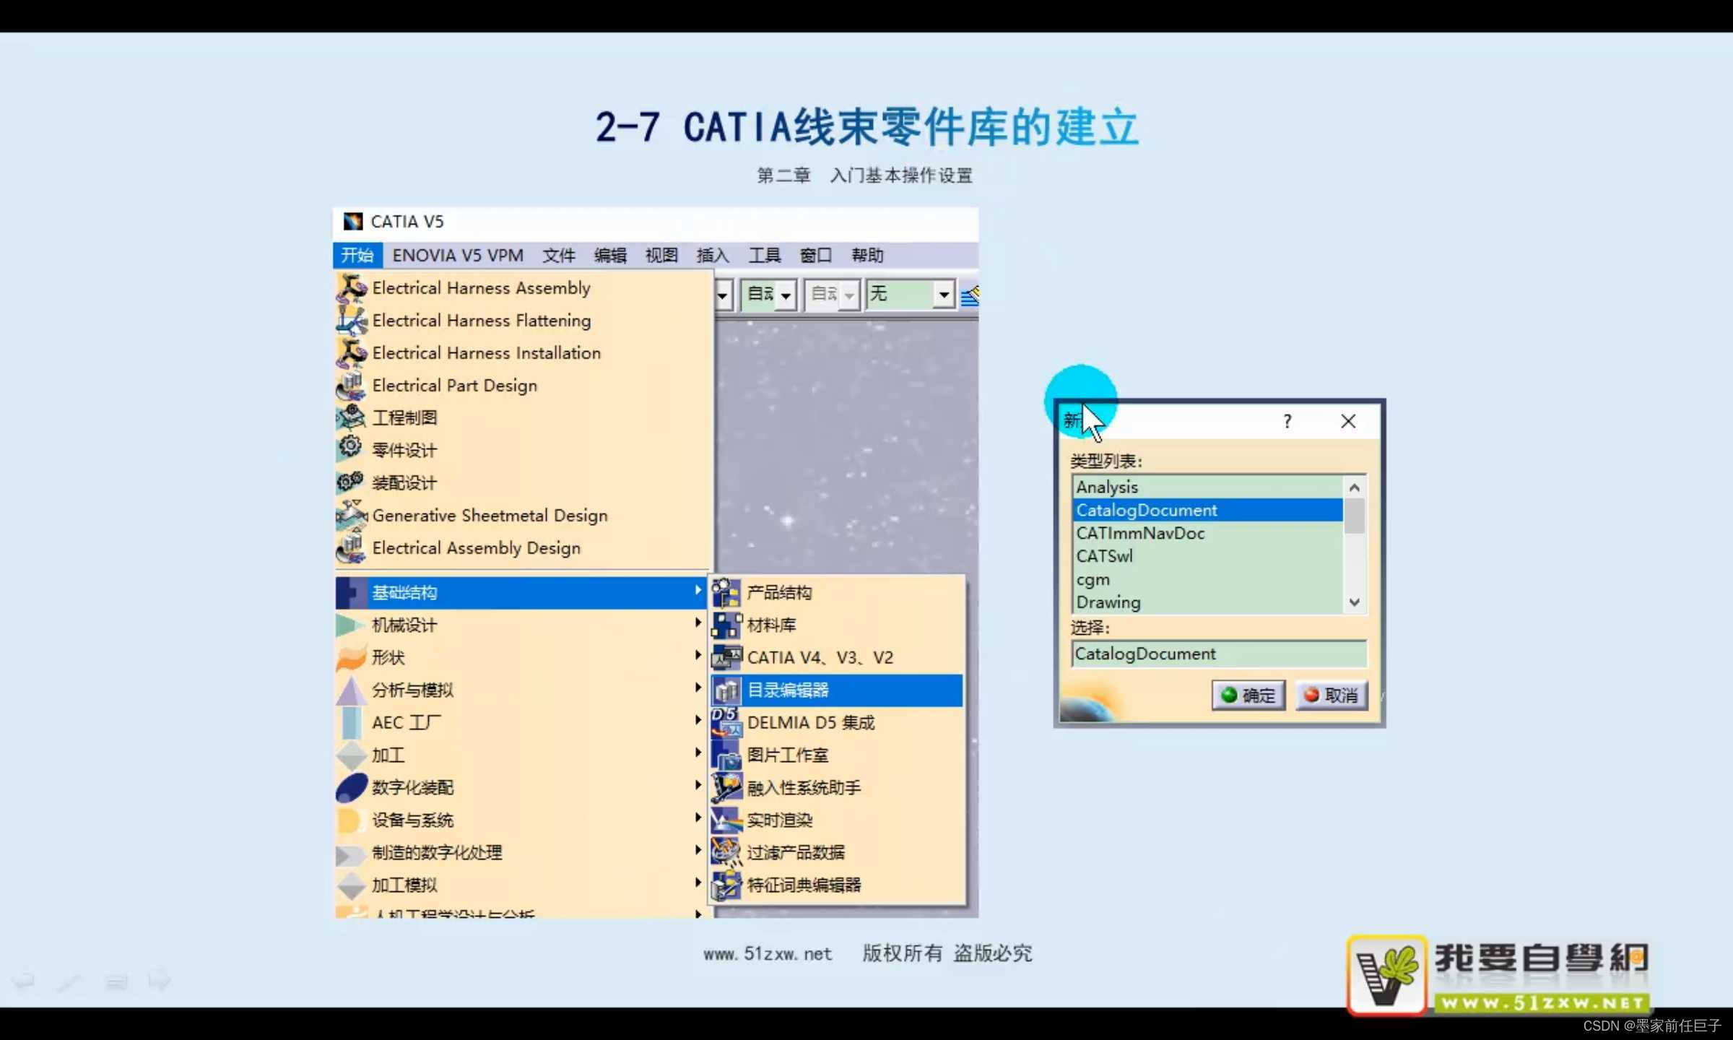Open the 无 dropdown in the toolbar
The image size is (1733, 1040).
point(943,294)
